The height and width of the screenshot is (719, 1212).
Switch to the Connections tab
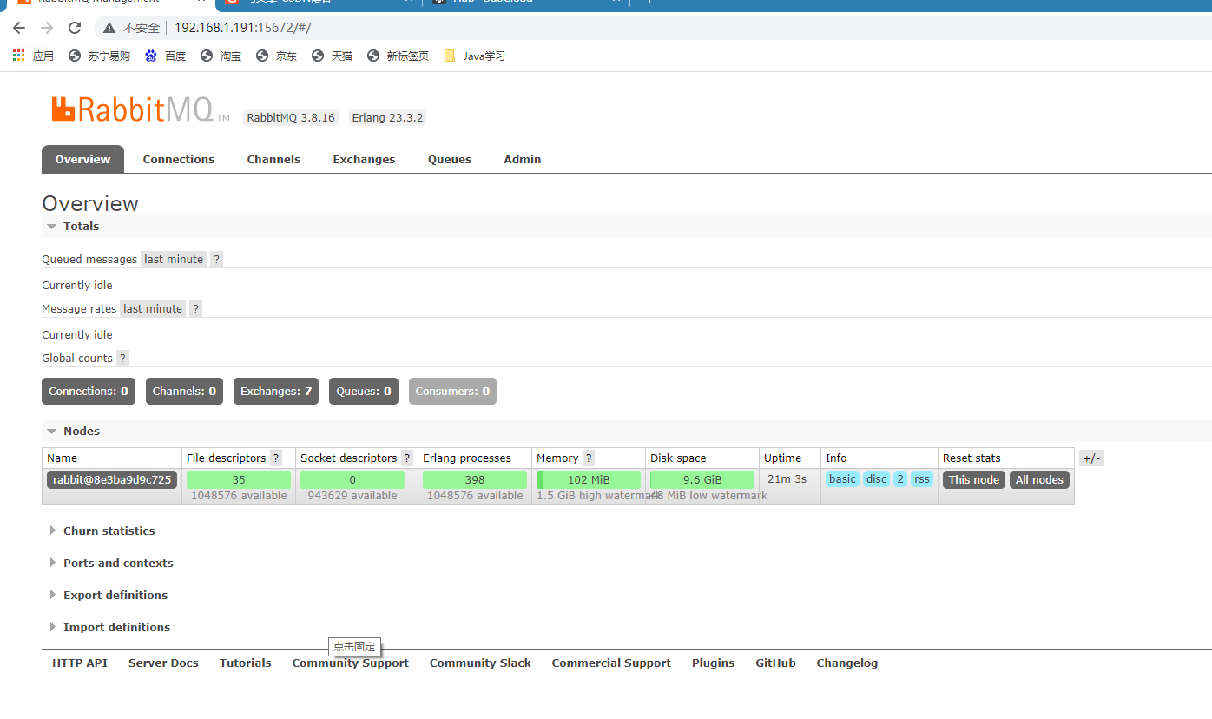[x=179, y=159]
